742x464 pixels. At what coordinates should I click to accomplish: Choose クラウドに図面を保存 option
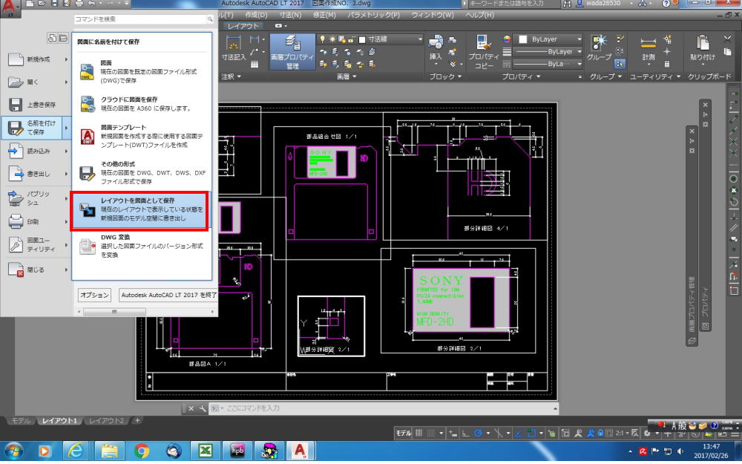142,104
